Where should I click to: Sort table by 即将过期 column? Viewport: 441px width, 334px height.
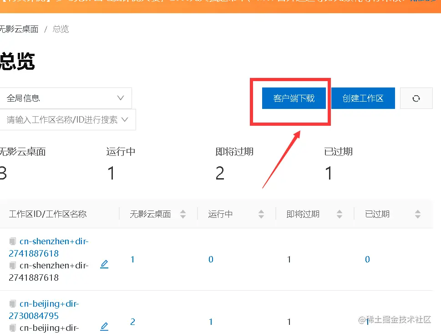tap(339, 214)
